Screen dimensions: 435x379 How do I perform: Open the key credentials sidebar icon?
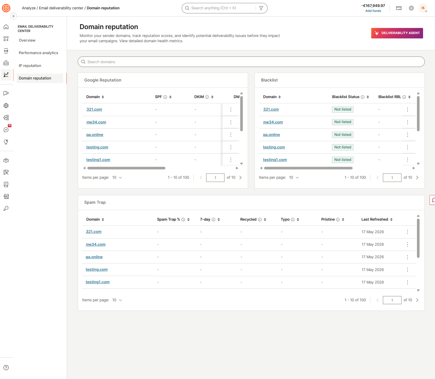click(6, 208)
